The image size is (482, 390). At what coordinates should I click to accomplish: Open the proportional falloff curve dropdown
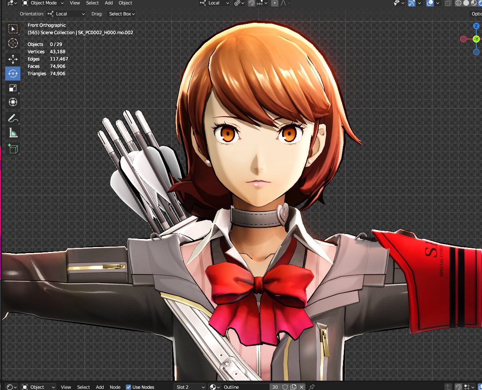(286, 3)
